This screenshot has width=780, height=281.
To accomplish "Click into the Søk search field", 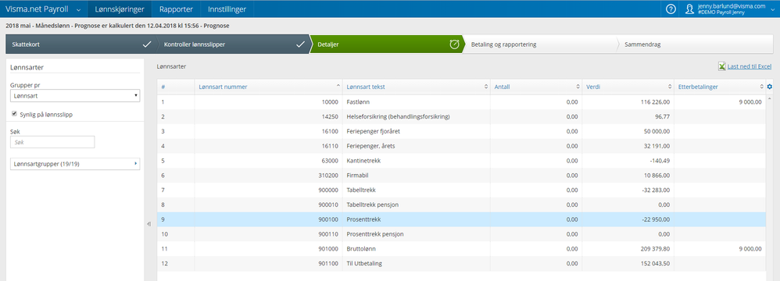I will point(52,142).
